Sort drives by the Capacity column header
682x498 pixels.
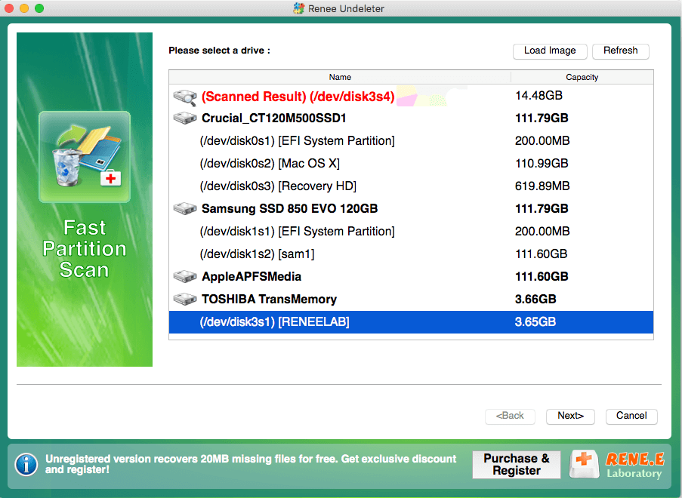(x=582, y=77)
